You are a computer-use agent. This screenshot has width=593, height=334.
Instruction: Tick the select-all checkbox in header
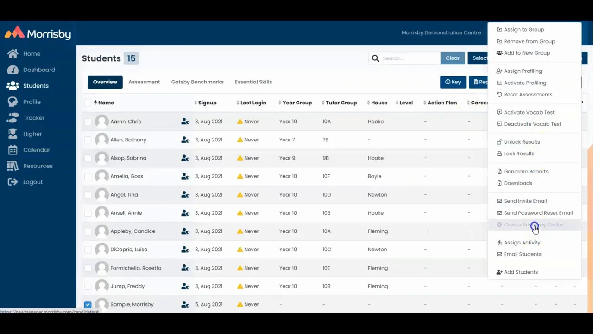coord(88,103)
